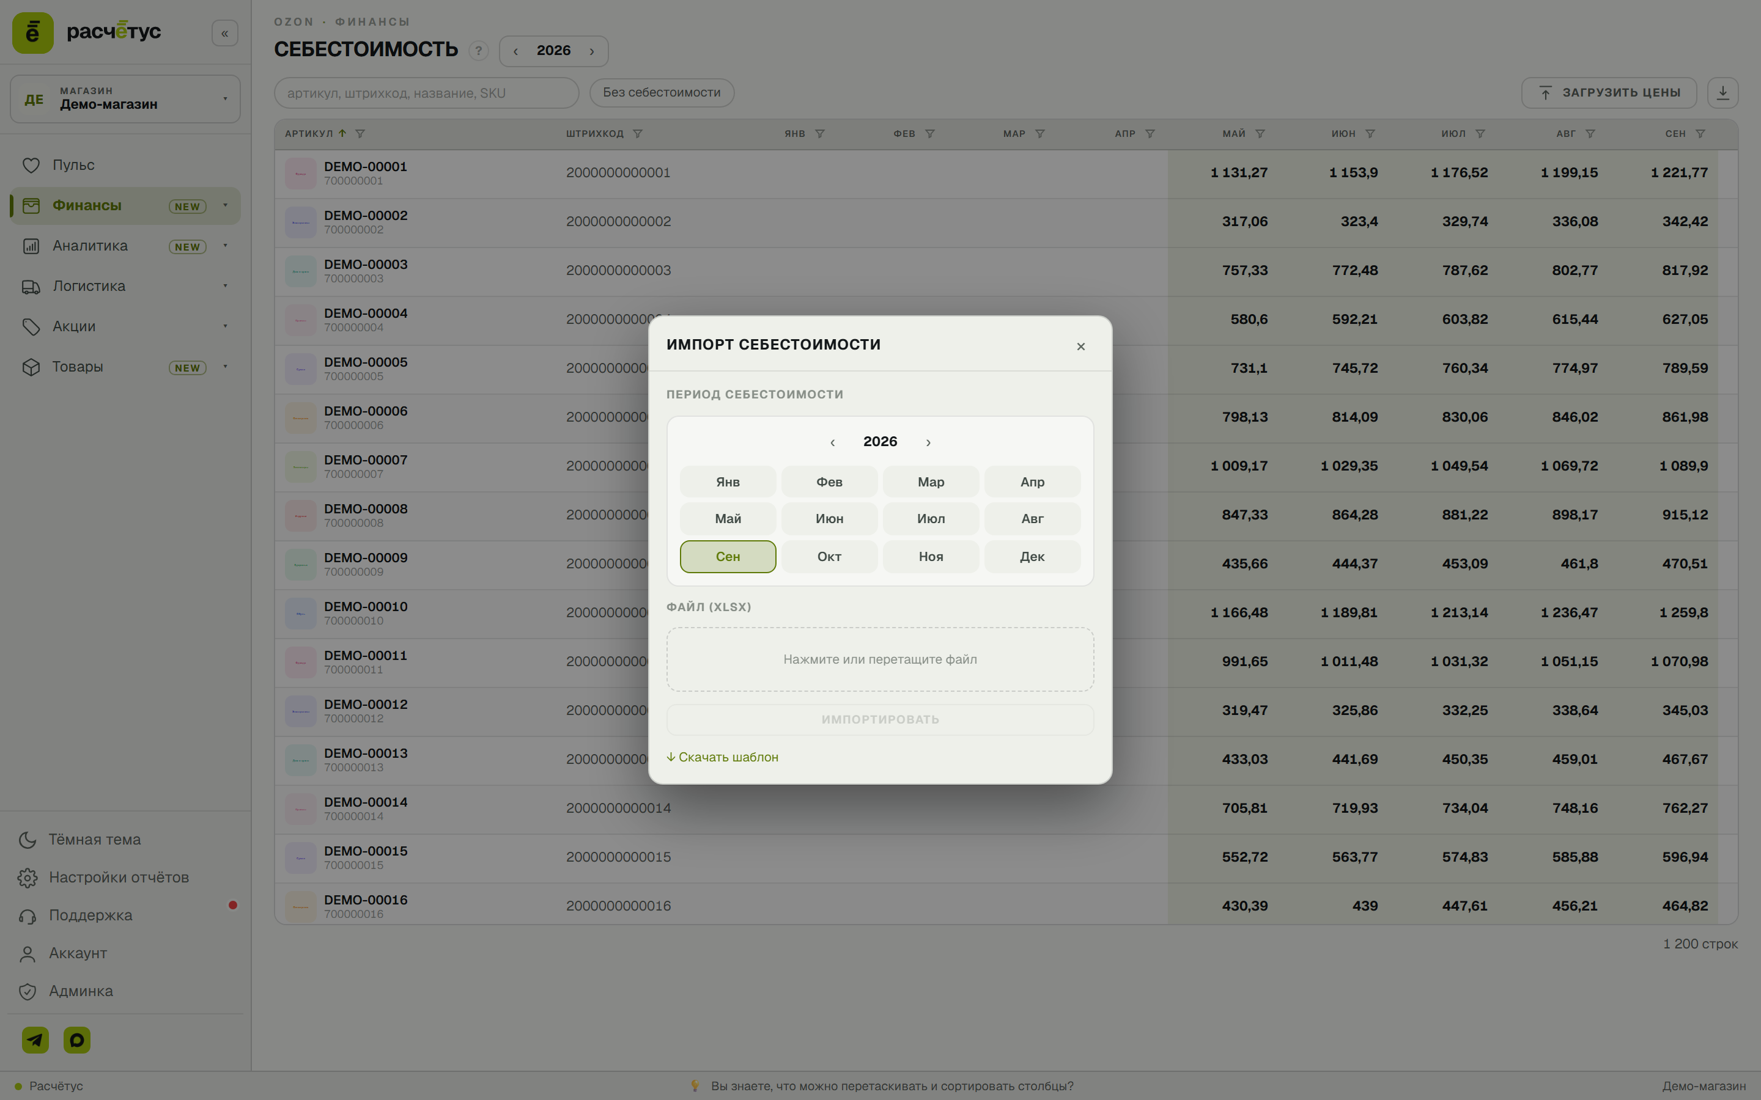Toggle the Без себестоимости filter chip
1761x1100 pixels.
coord(662,92)
